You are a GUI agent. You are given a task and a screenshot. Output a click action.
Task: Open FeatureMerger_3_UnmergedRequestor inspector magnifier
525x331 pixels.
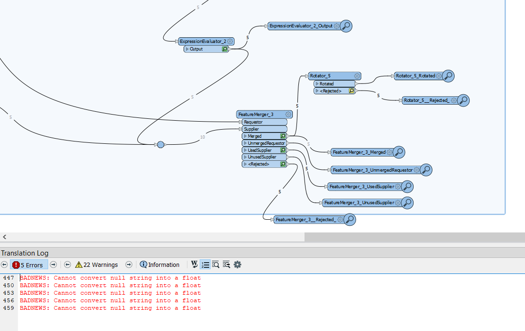[426, 170]
